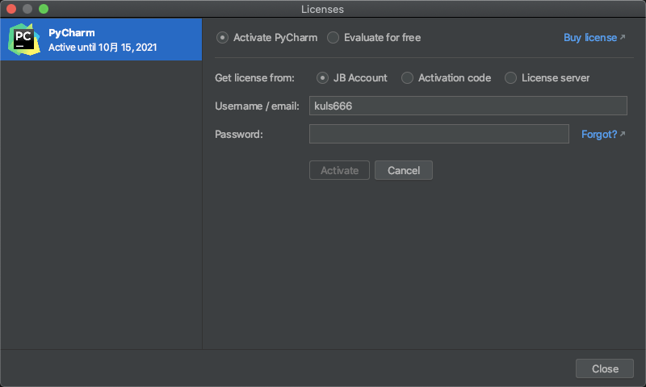646x387 pixels.
Task: Click the Activate button
Action: point(339,170)
